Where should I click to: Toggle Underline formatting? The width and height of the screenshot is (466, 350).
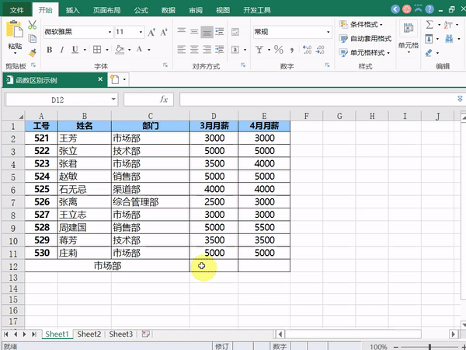(x=75, y=50)
